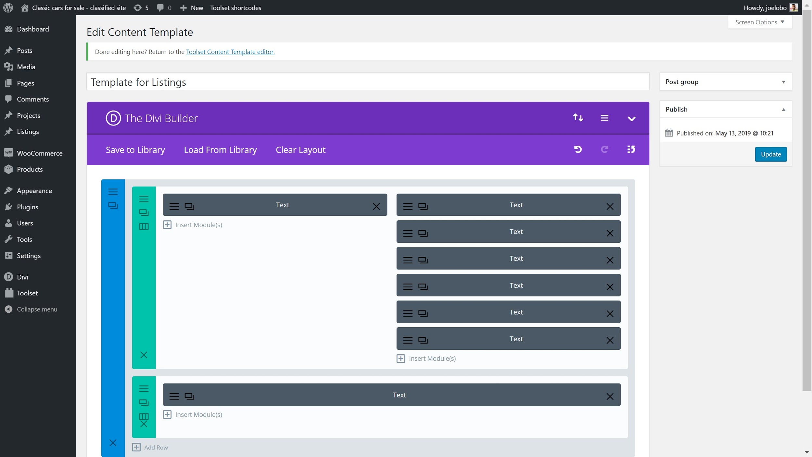Click Load From Library

point(220,150)
